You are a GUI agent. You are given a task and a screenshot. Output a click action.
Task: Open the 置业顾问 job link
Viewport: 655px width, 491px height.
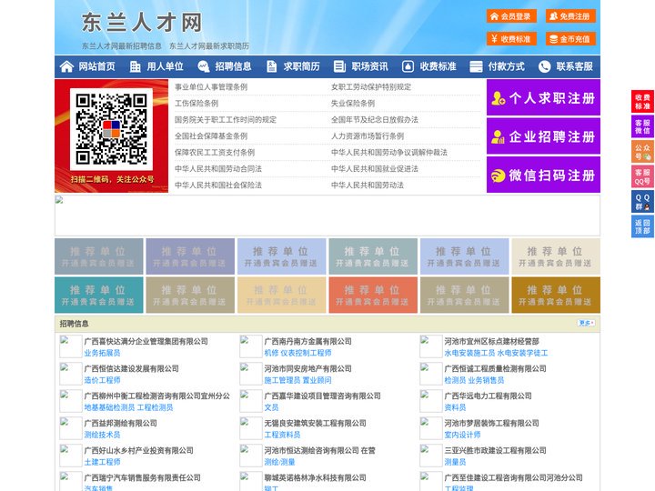(317, 380)
